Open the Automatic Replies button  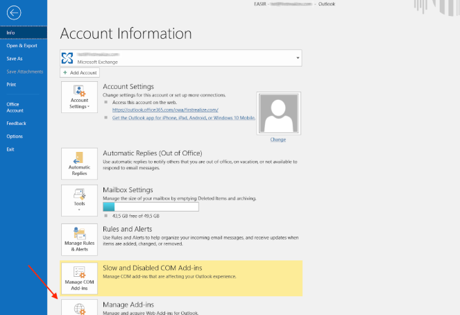coord(79,164)
